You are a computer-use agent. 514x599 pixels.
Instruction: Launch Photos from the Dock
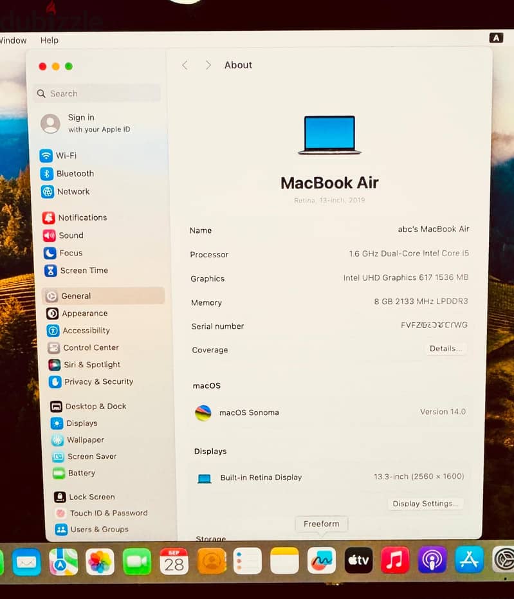coord(100,562)
